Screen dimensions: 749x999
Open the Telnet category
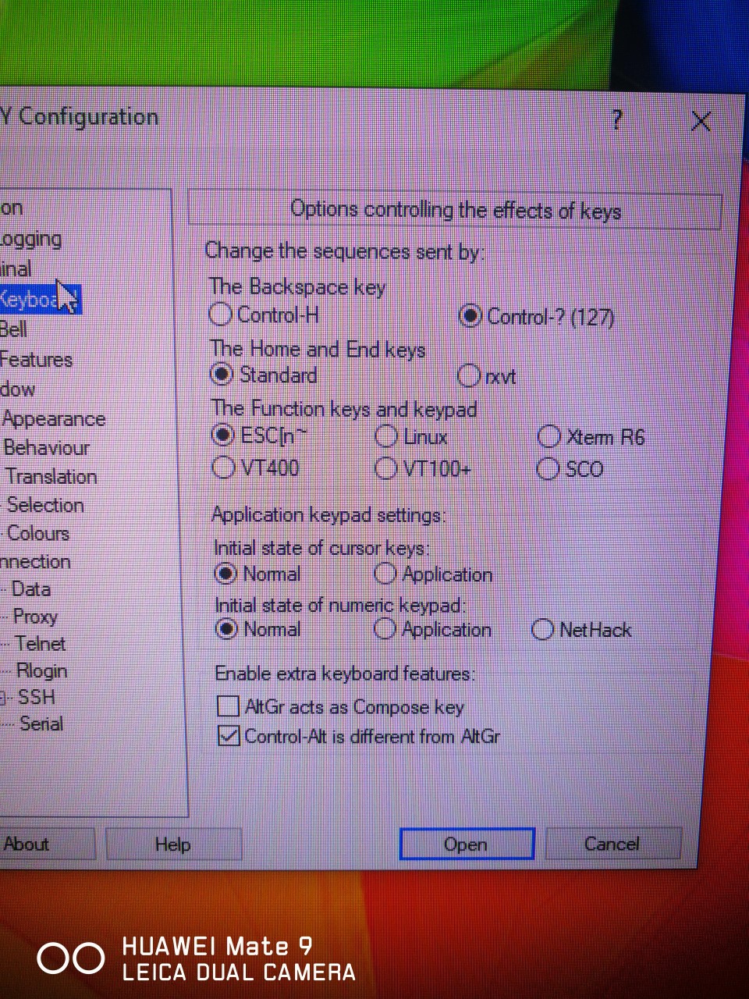pos(41,644)
